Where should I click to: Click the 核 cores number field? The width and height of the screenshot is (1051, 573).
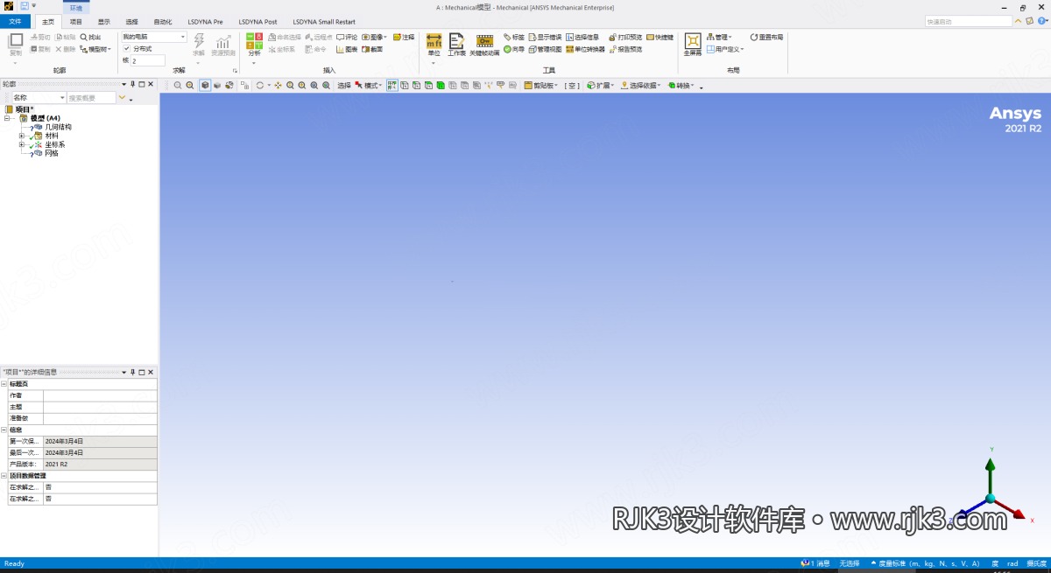(x=148, y=60)
